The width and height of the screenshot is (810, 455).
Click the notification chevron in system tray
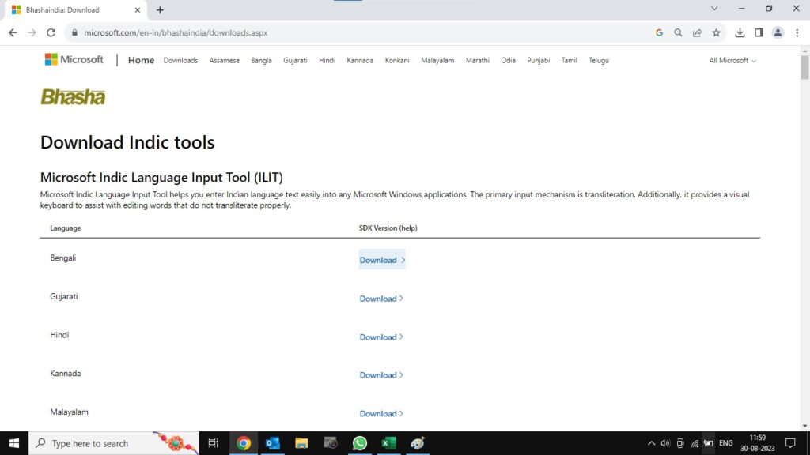point(651,443)
